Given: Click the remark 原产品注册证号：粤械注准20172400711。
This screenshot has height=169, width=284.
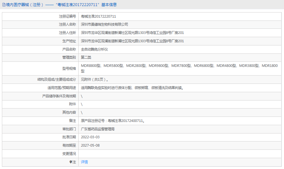Looking at the screenshot, I should tap(113, 121).
